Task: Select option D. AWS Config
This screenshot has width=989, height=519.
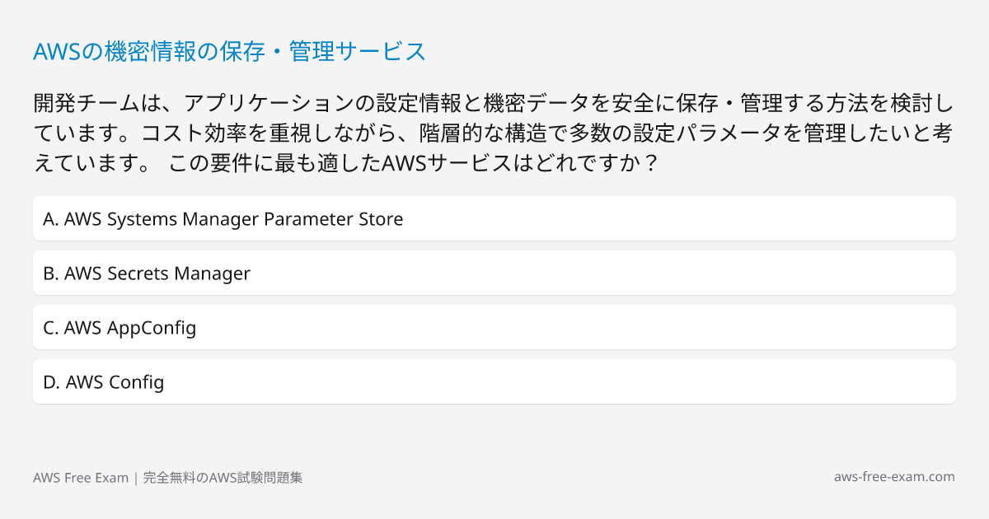Action: tap(494, 381)
